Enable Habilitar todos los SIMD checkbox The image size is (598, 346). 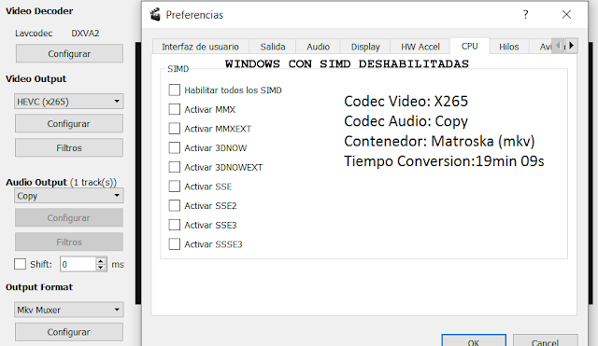click(175, 90)
